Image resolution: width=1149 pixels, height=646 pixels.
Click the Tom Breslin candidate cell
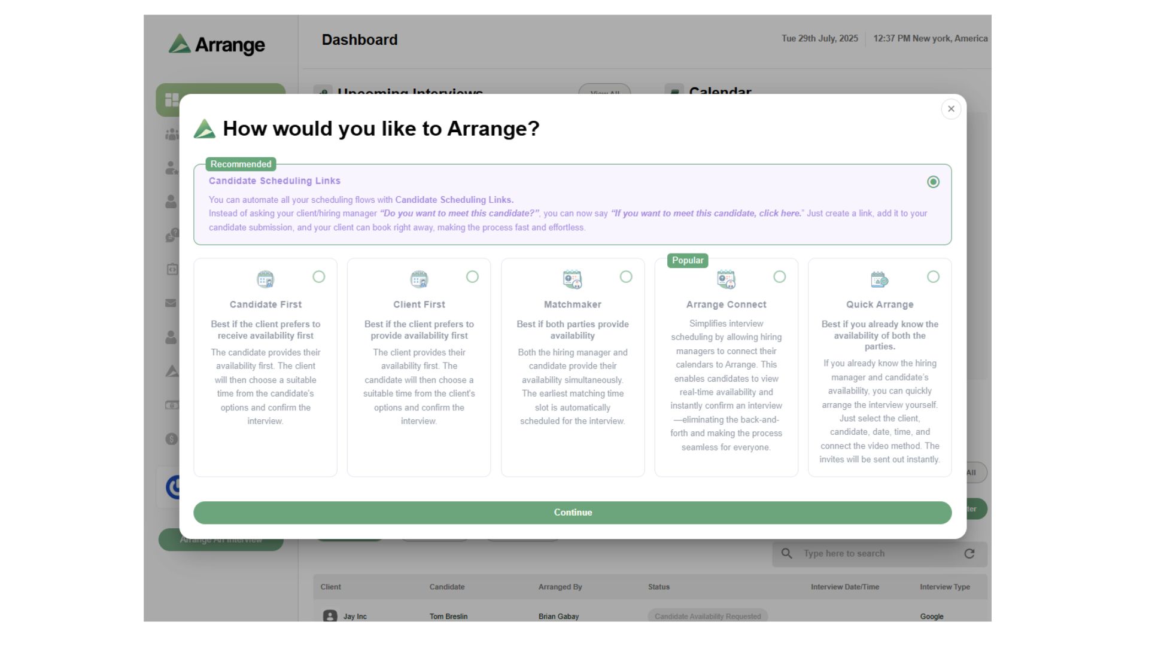click(x=448, y=616)
